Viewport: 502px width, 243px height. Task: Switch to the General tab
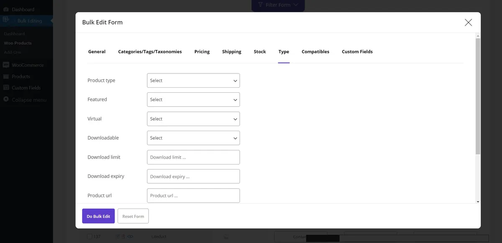coord(97,52)
